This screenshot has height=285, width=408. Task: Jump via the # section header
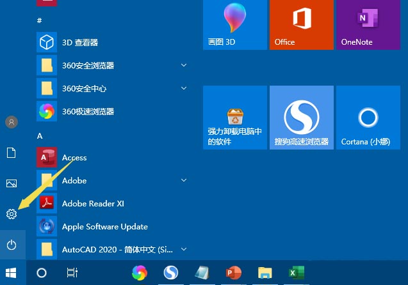40,20
